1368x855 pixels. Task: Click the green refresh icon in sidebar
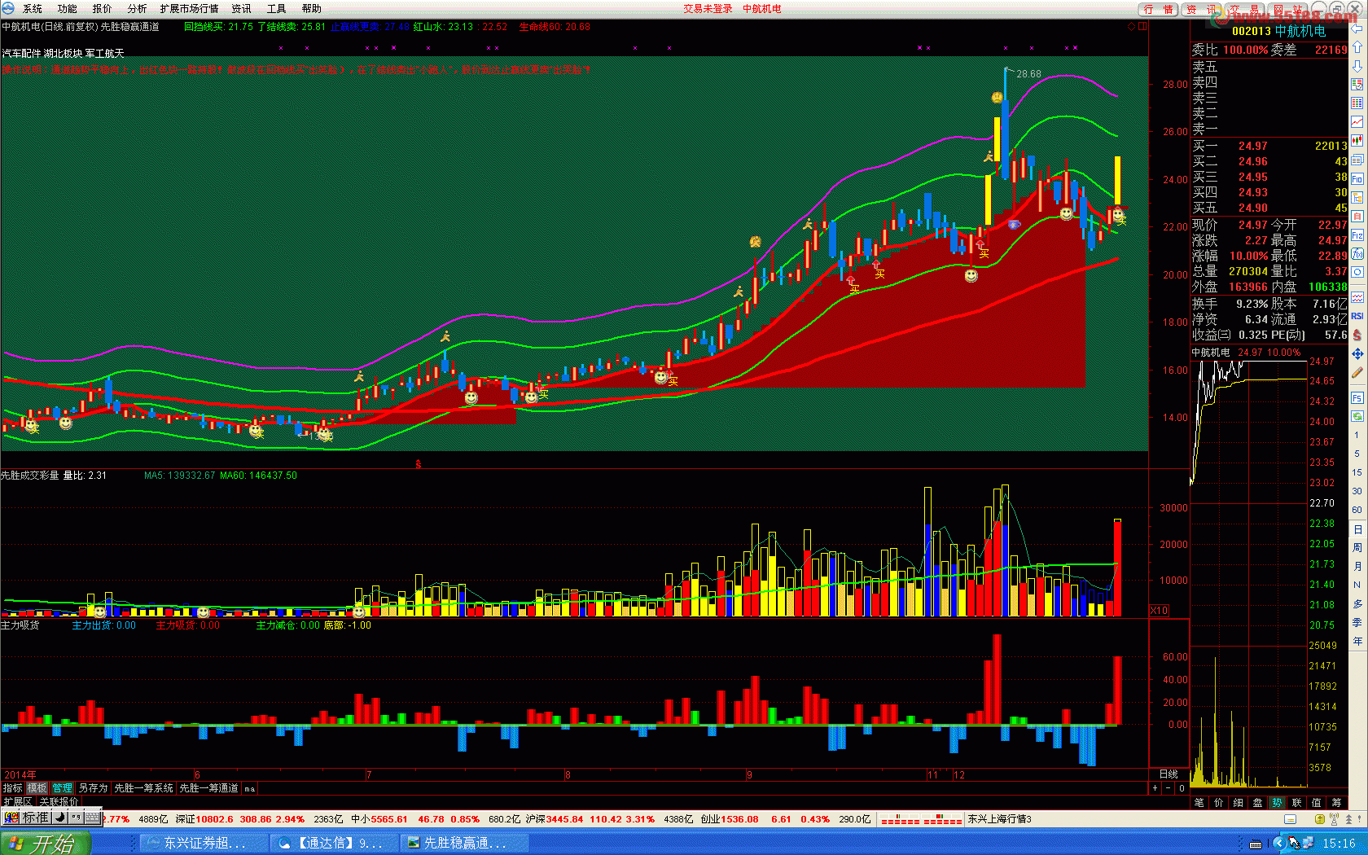[x=1357, y=416]
